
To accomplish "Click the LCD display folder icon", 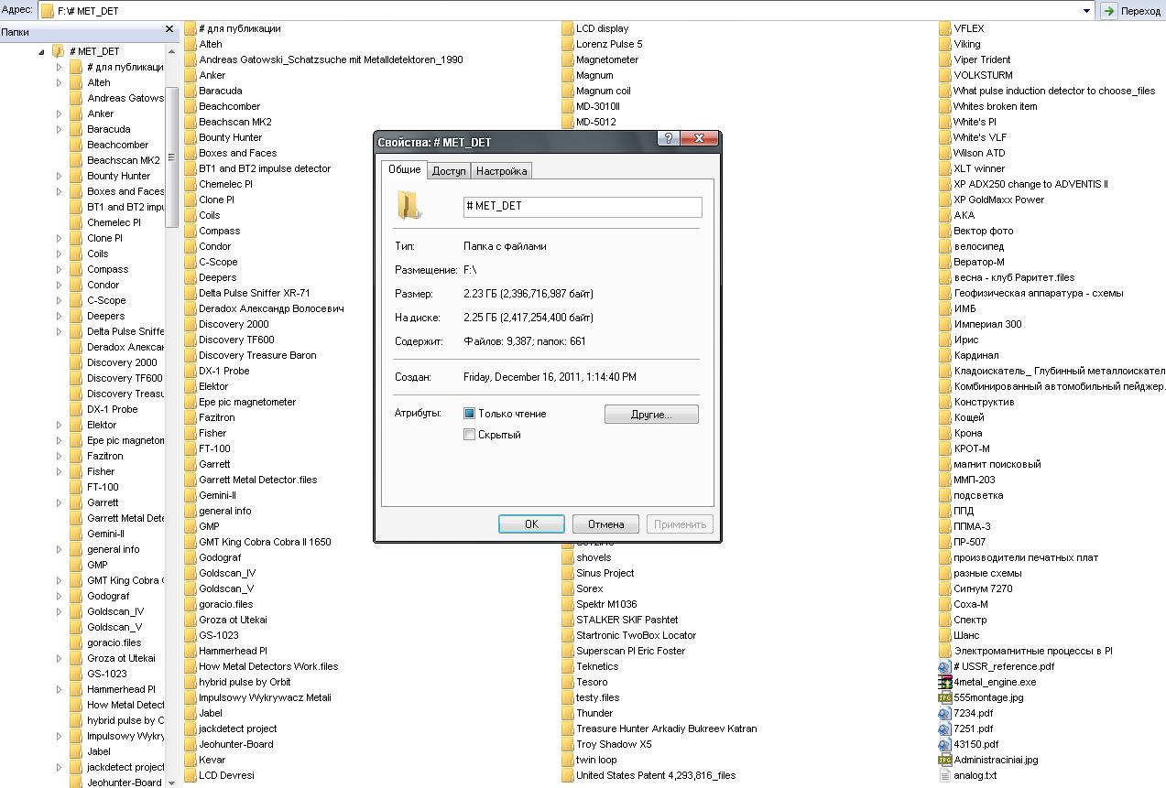I will [568, 28].
